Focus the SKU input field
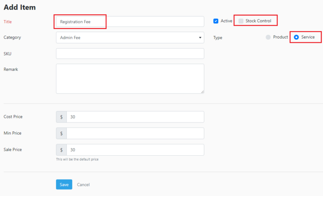This screenshot has height=198, width=323. 130,54
